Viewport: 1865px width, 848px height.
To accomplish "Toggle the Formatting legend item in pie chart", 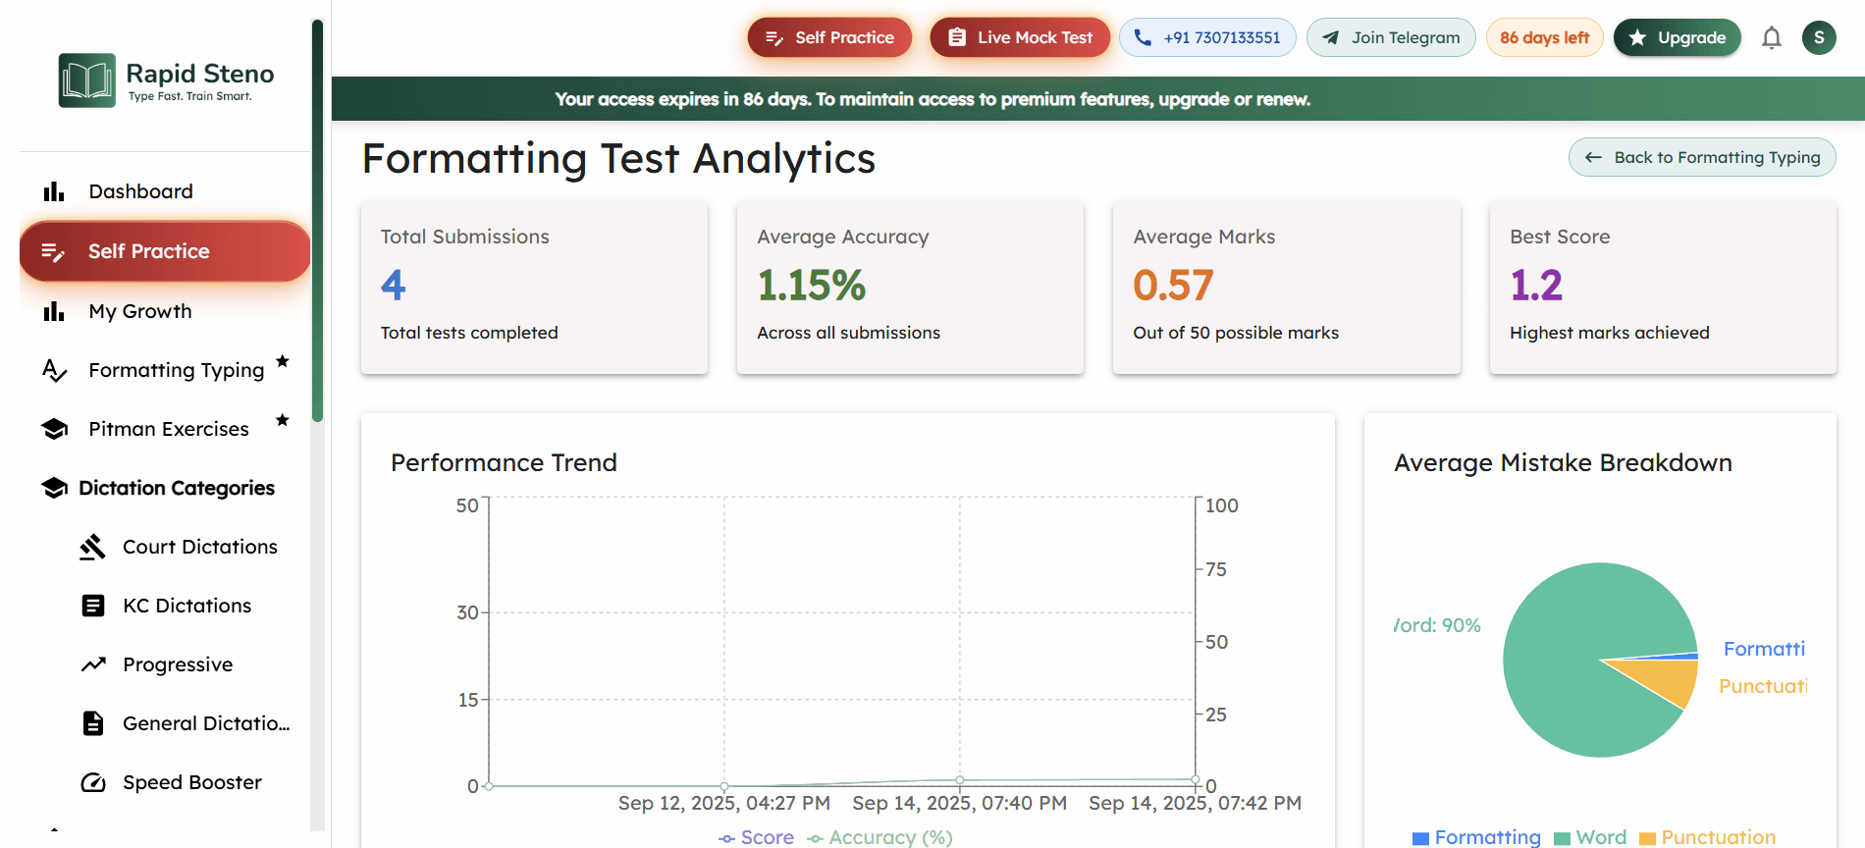I will (1476, 837).
